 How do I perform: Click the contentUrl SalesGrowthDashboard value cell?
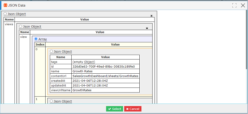click(x=106, y=76)
